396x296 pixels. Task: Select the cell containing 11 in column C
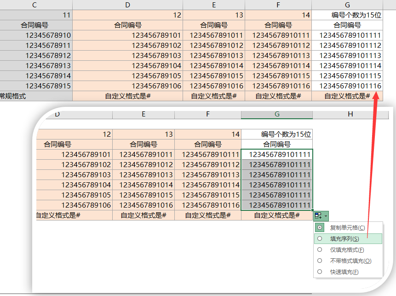[36, 15]
